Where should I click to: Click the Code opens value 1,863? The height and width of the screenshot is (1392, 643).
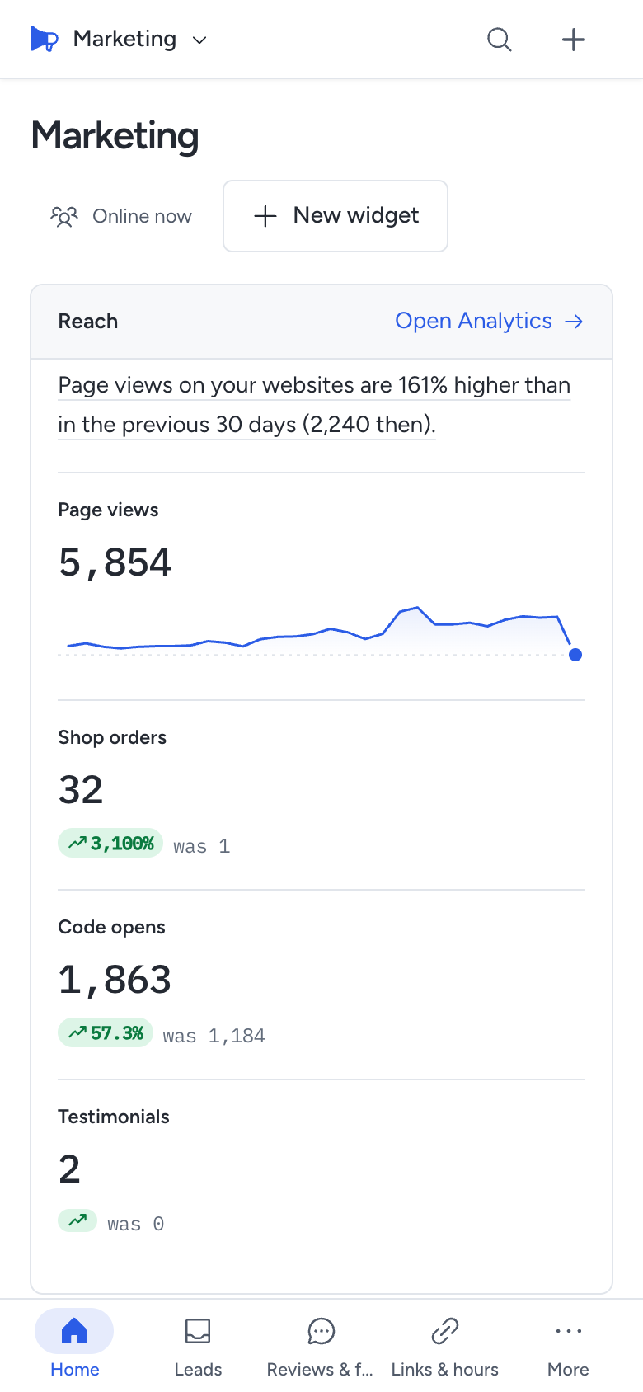115,980
